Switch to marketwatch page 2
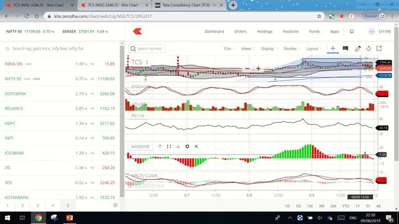The width and height of the screenshot is (399, 224). pos(22,205)
